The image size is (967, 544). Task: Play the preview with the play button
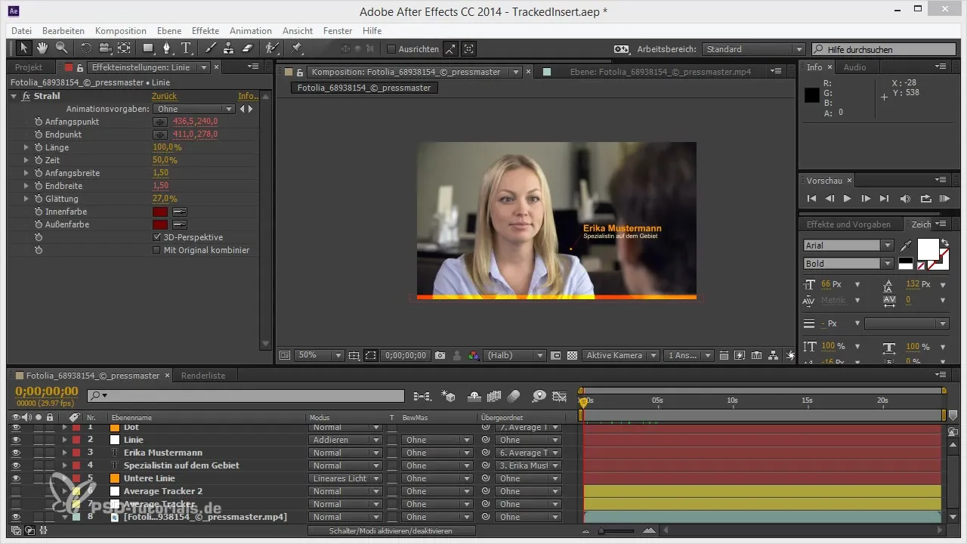pyautogui.click(x=847, y=199)
